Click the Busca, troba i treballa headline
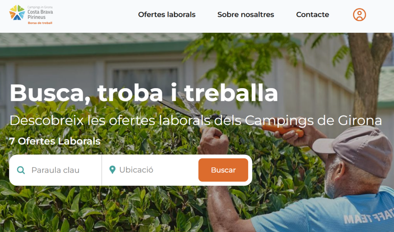394x232 pixels. point(144,92)
